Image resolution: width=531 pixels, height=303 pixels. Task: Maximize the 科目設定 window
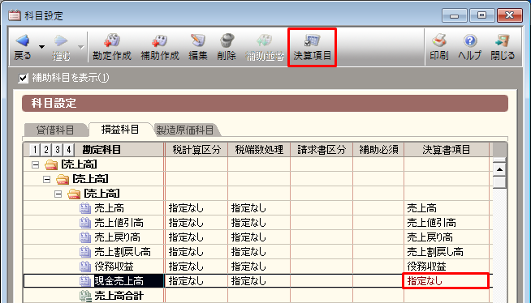point(481,15)
